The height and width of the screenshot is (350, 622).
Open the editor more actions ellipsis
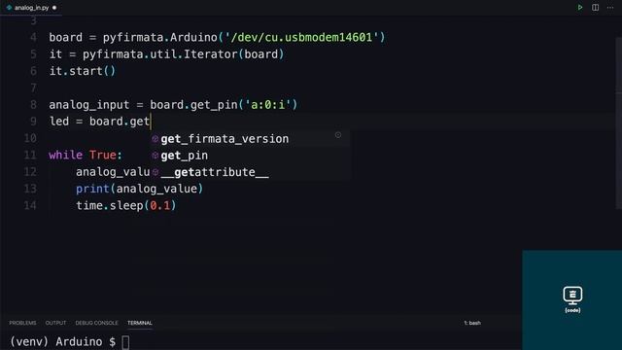tap(610, 7)
